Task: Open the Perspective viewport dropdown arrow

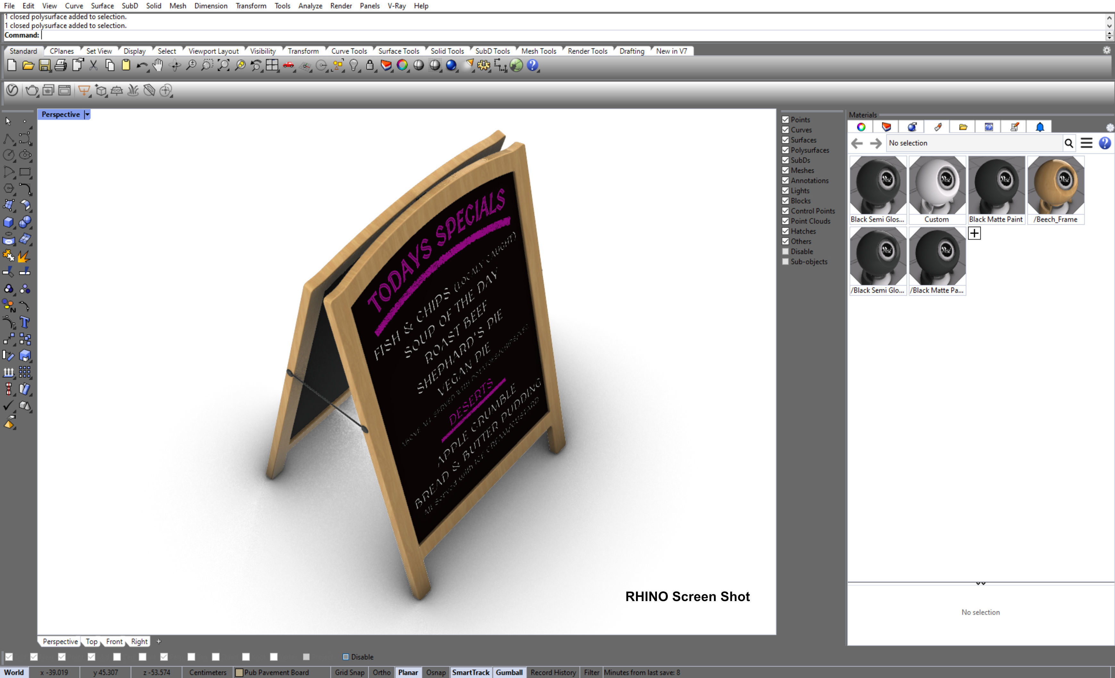Action: (87, 114)
